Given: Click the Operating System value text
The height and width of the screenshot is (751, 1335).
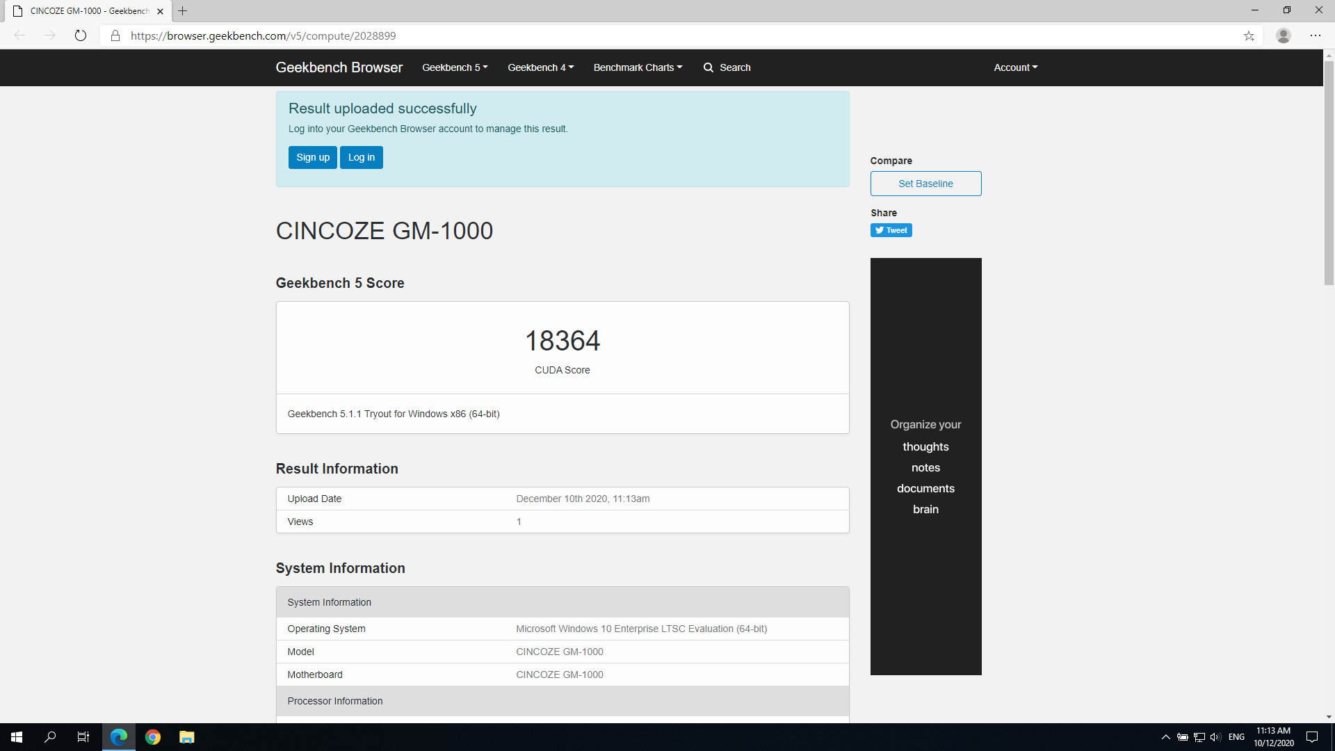Looking at the screenshot, I should (641, 629).
